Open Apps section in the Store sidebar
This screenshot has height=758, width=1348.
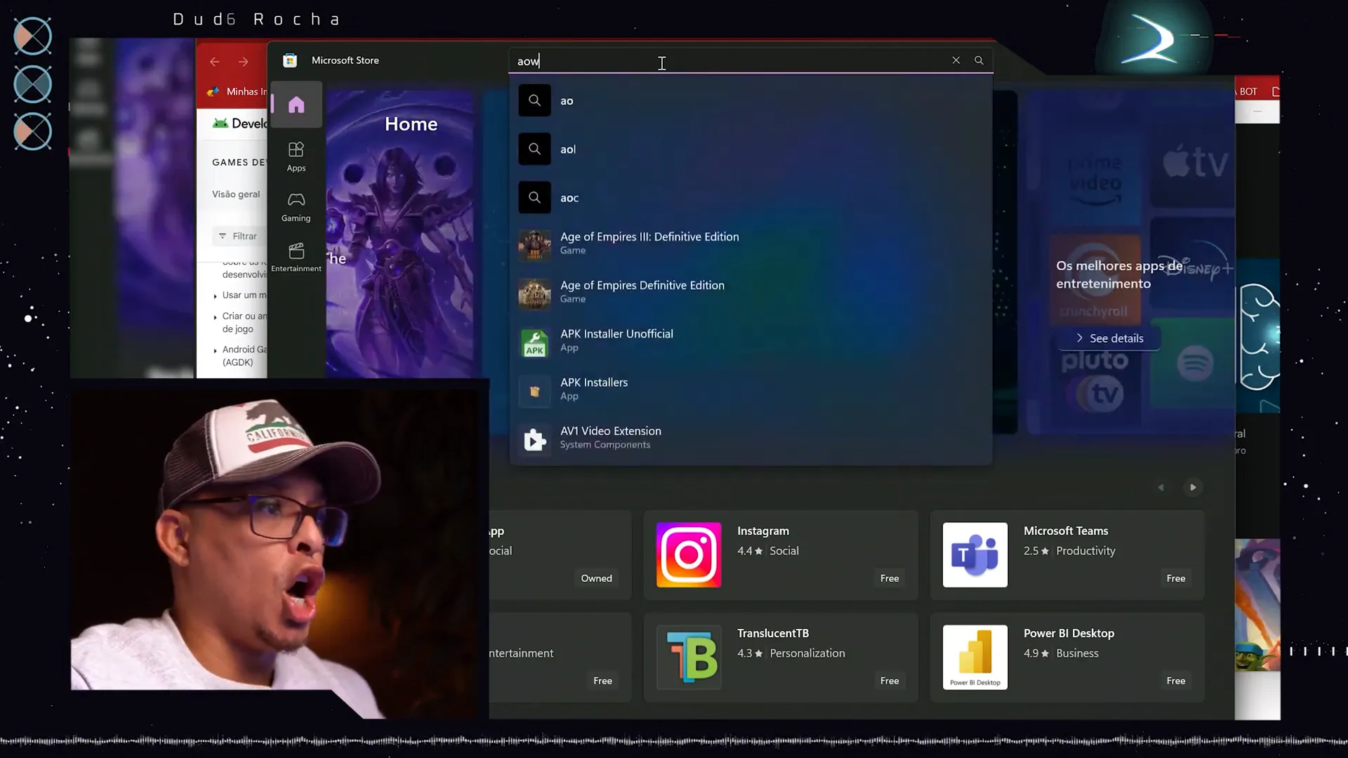click(296, 157)
